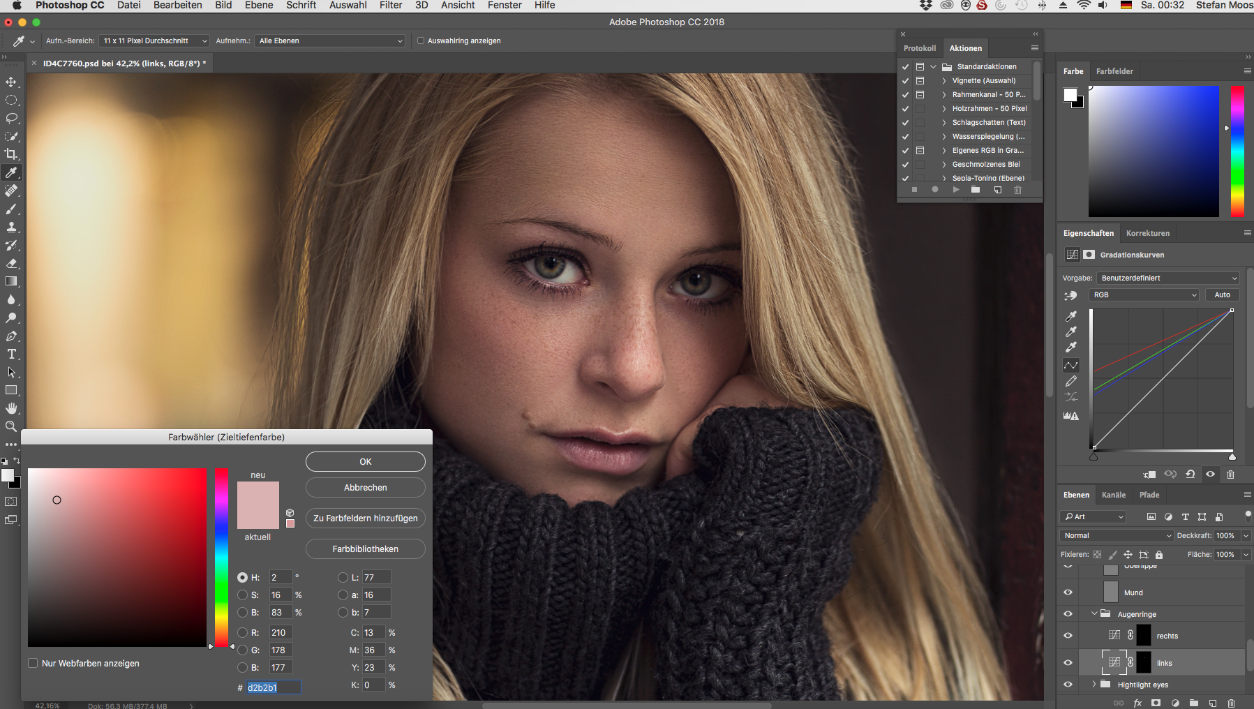
Task: Select the S saturation radio button
Action: click(242, 595)
